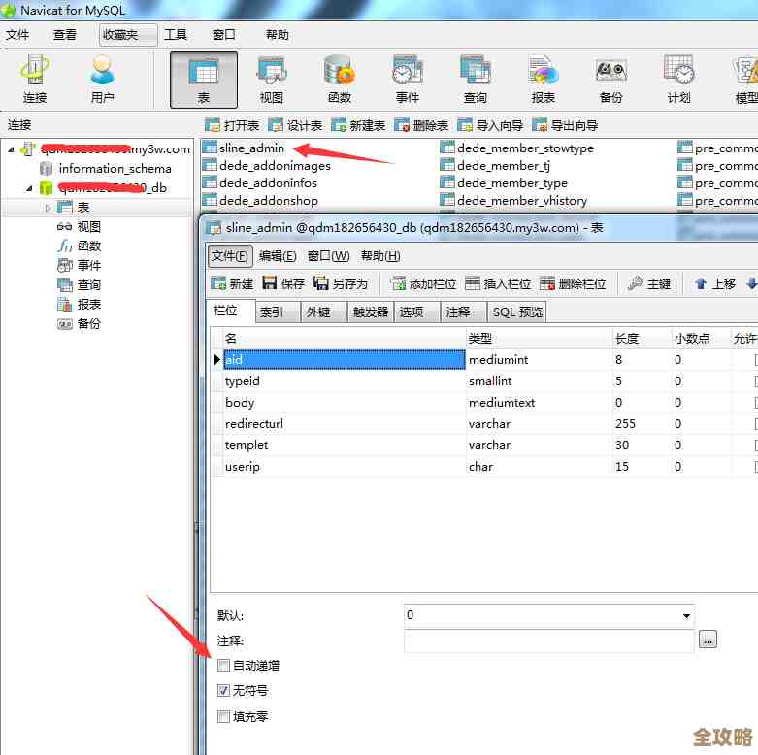
Task: Move field up with 上移
Action: point(715,283)
